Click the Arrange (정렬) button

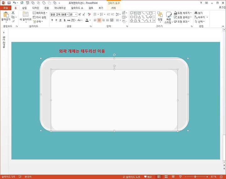pyautogui.click(x=160, y=17)
